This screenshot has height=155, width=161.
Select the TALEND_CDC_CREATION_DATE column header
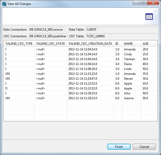[90, 43]
